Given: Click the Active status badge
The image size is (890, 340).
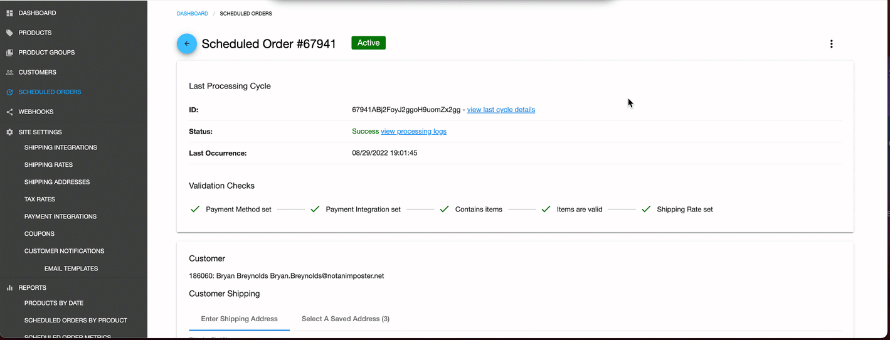Looking at the screenshot, I should (x=368, y=43).
